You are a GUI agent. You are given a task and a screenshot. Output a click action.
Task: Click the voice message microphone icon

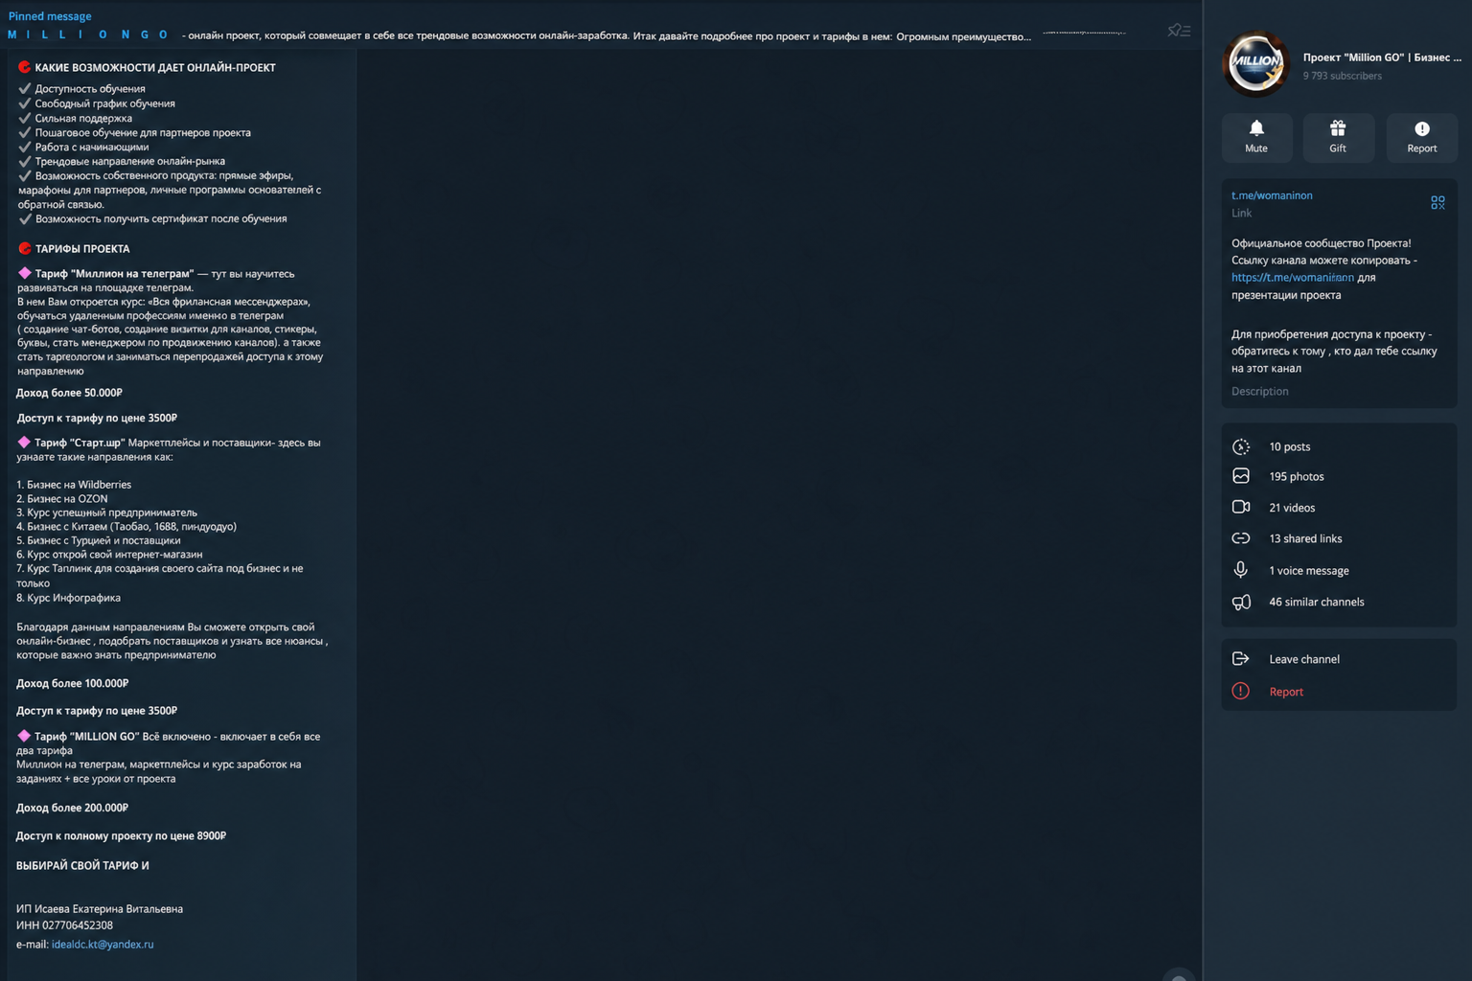1241,570
